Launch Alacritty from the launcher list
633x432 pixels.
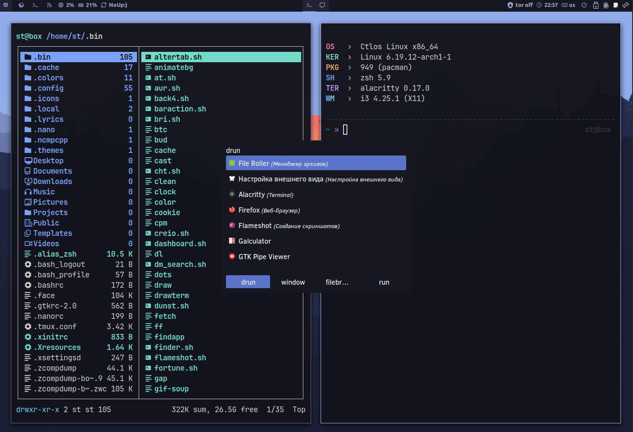pos(316,194)
